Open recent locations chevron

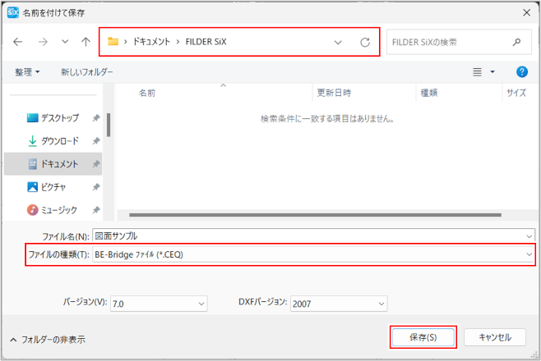tap(65, 42)
